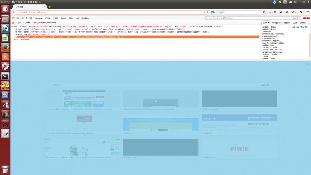This screenshot has height=175, width=311.
Task: Bookmark this page with the star icon
Action: point(270,12)
